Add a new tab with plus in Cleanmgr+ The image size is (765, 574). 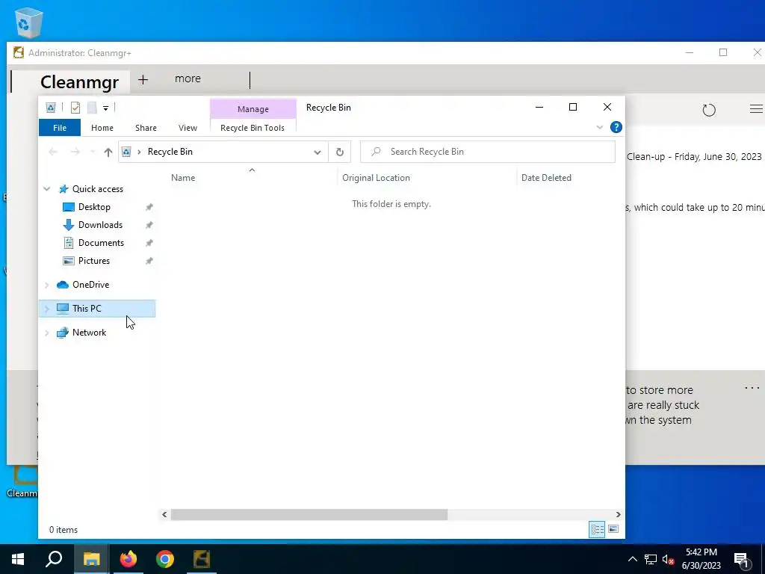[143, 79]
